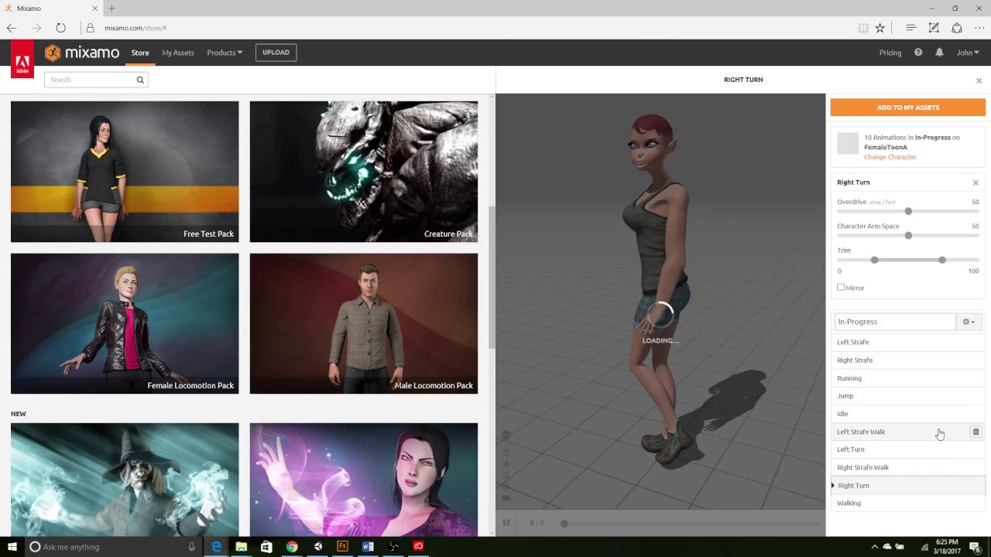991x557 pixels.
Task: Open the help question mark icon
Action: (x=918, y=53)
